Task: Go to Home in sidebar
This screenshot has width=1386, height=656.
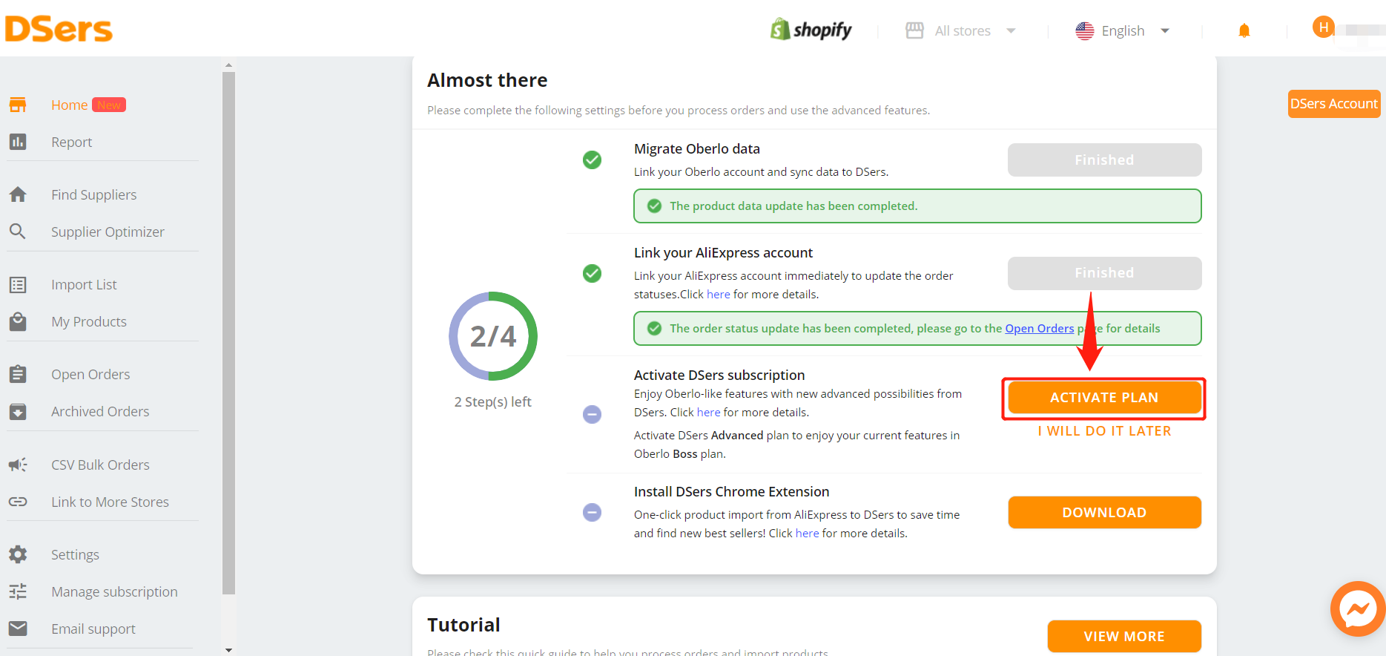Action: pyautogui.click(x=70, y=105)
